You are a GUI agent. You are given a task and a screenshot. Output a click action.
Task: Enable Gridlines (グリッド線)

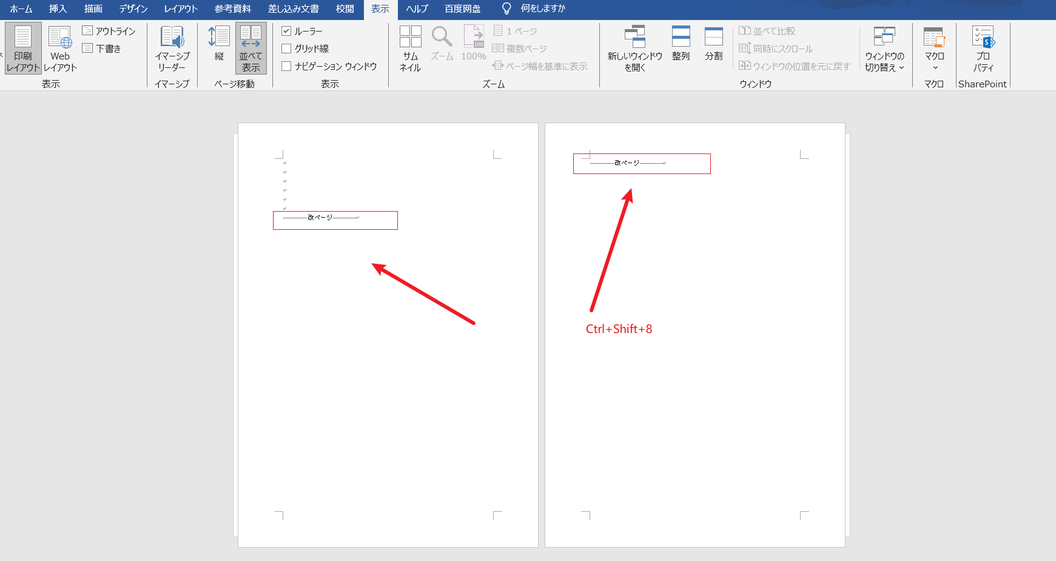286,49
